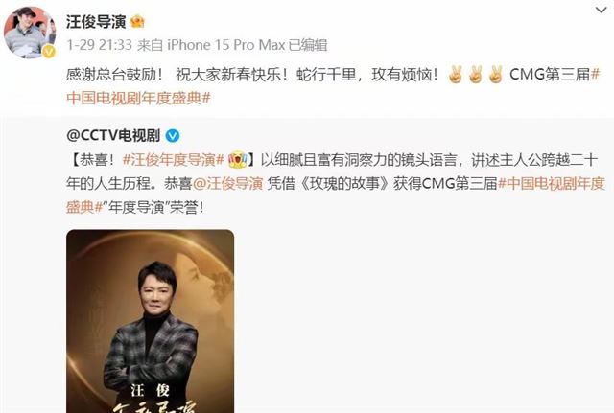Click the iPhone 15 Pro Max source label
Image resolution: width=614 pixels, height=413 pixels.
point(226,45)
